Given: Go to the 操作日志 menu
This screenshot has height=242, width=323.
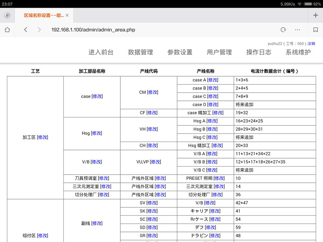Looking at the screenshot, I should (x=259, y=52).
